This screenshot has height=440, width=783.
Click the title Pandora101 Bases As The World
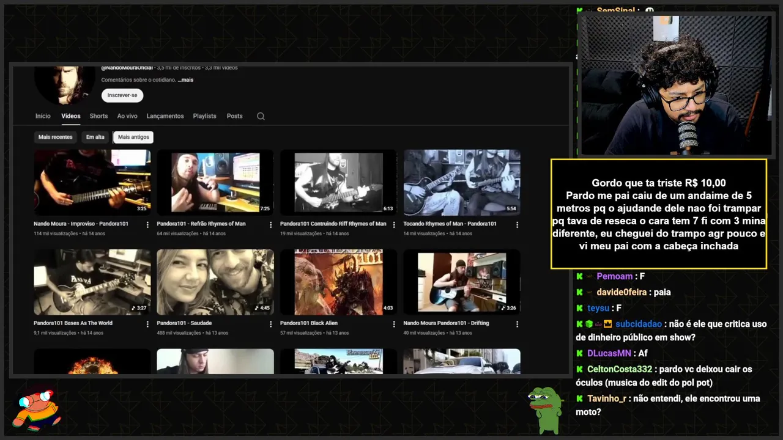pos(73,323)
